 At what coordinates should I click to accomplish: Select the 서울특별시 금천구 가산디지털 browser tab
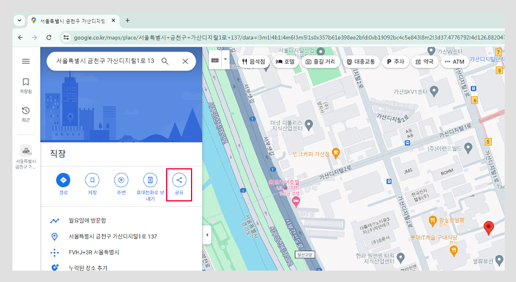[x=73, y=20]
